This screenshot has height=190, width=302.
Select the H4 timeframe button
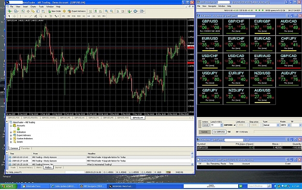[88, 16]
